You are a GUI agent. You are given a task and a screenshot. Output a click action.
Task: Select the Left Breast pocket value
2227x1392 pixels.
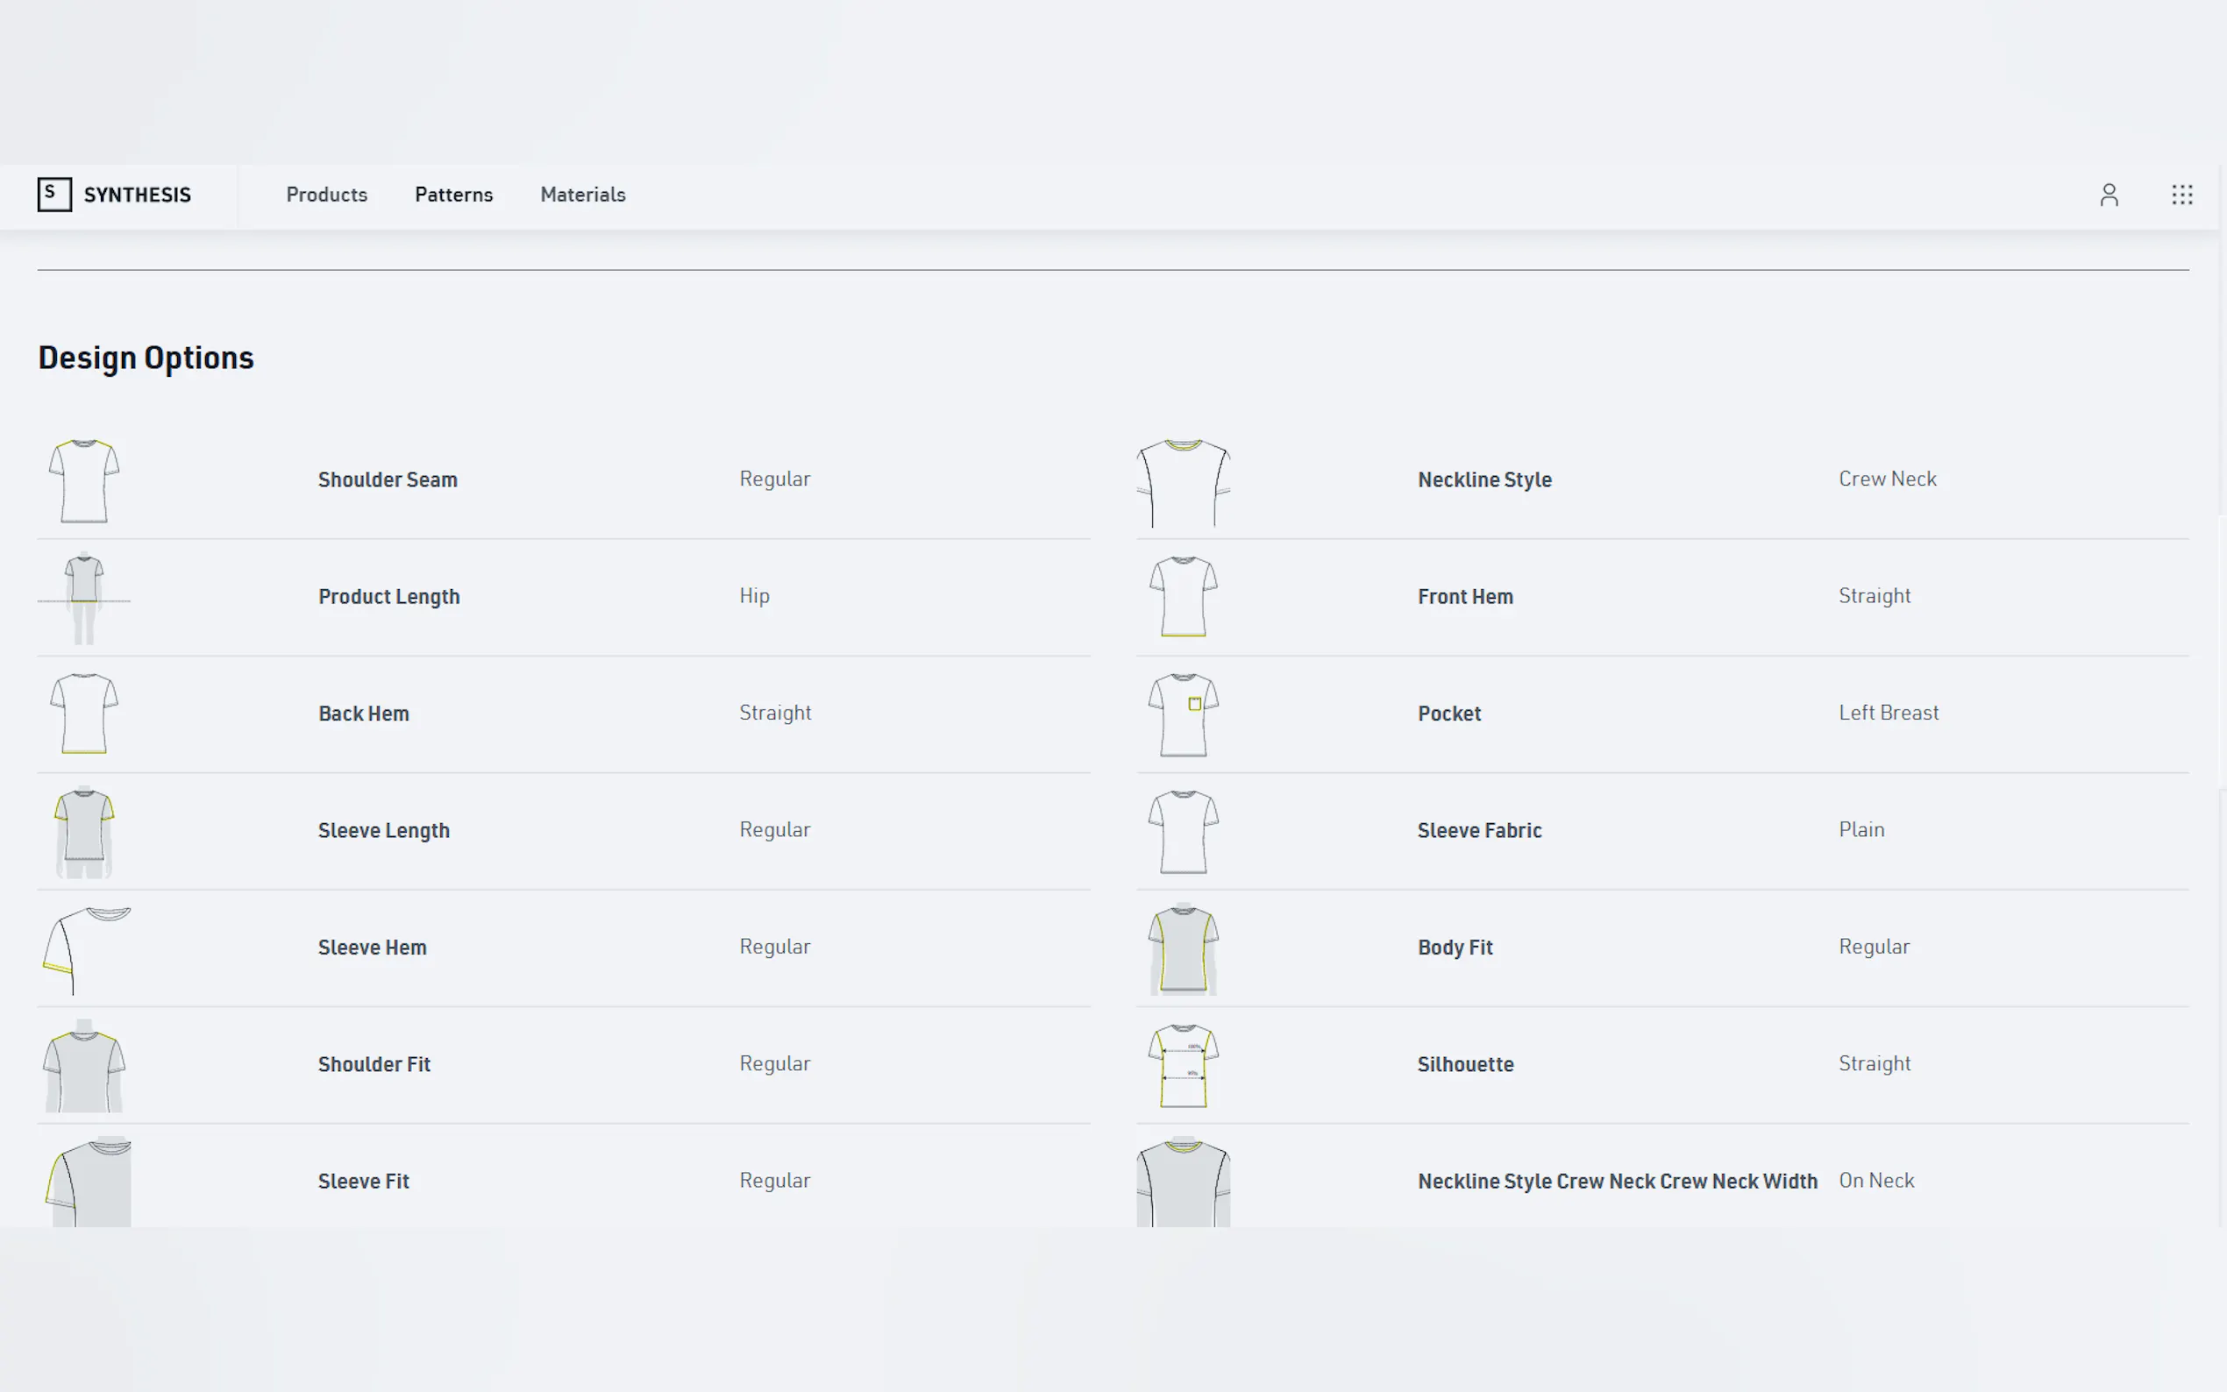pyautogui.click(x=1888, y=713)
